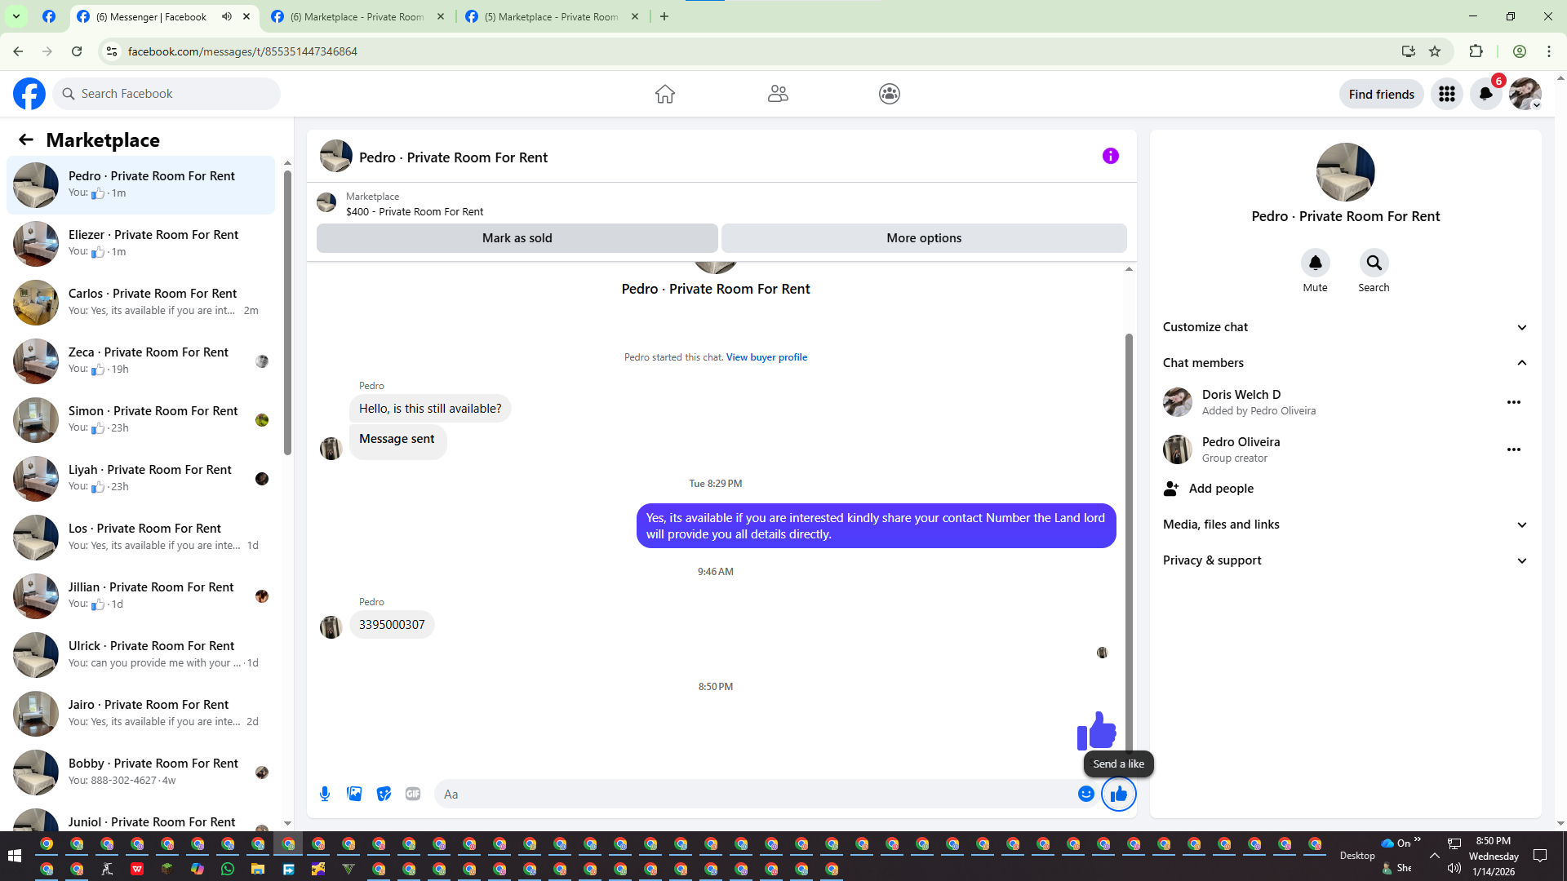This screenshot has height=881, width=1567.
Task: Click the message input field
Action: [x=755, y=794]
